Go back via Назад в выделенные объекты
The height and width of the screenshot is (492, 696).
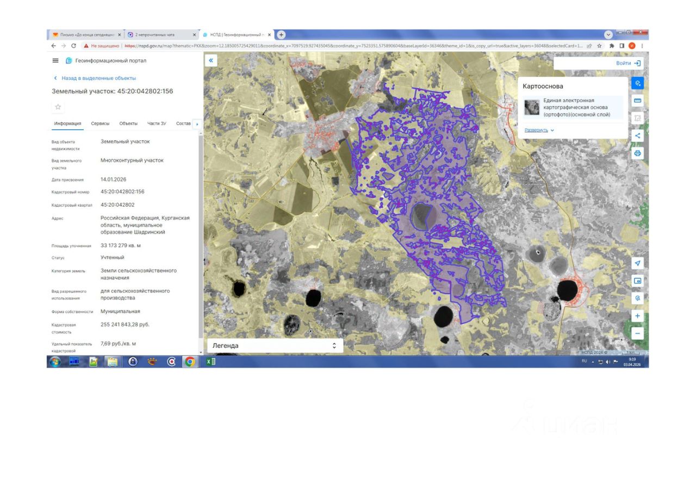94,78
